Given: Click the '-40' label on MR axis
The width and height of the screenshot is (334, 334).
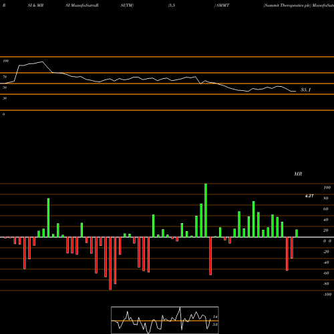Looking at the screenshot, I should click(x=326, y=263).
